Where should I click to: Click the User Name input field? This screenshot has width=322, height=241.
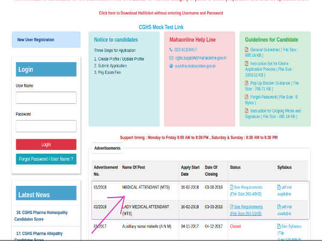pyautogui.click(x=46, y=98)
